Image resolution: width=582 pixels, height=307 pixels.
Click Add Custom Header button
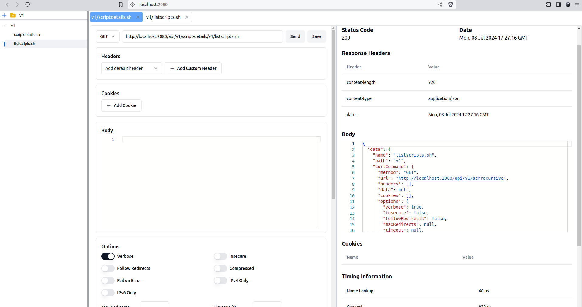(193, 68)
